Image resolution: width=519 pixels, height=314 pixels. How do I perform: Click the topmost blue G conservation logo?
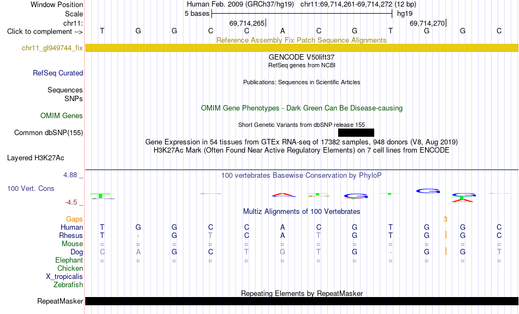tap(428, 191)
